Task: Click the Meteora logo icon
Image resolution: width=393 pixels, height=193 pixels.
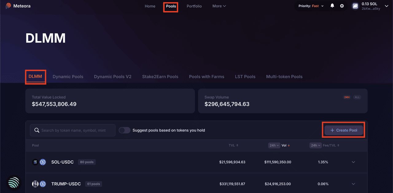Action: click(x=8, y=6)
